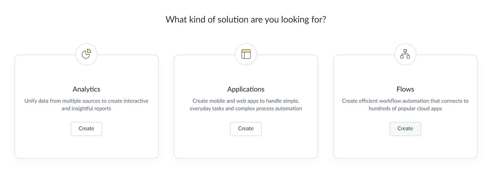This screenshot has width=492, height=176.
Task: Click the workflow automation description under Flows
Action: (x=405, y=104)
